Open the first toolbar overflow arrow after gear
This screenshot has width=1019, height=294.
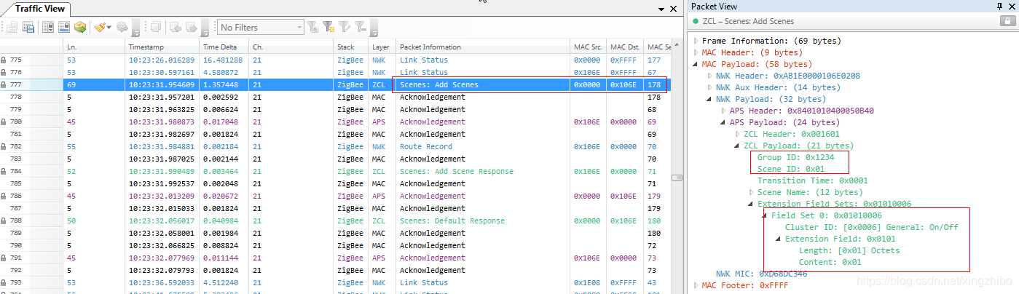[x=135, y=29]
